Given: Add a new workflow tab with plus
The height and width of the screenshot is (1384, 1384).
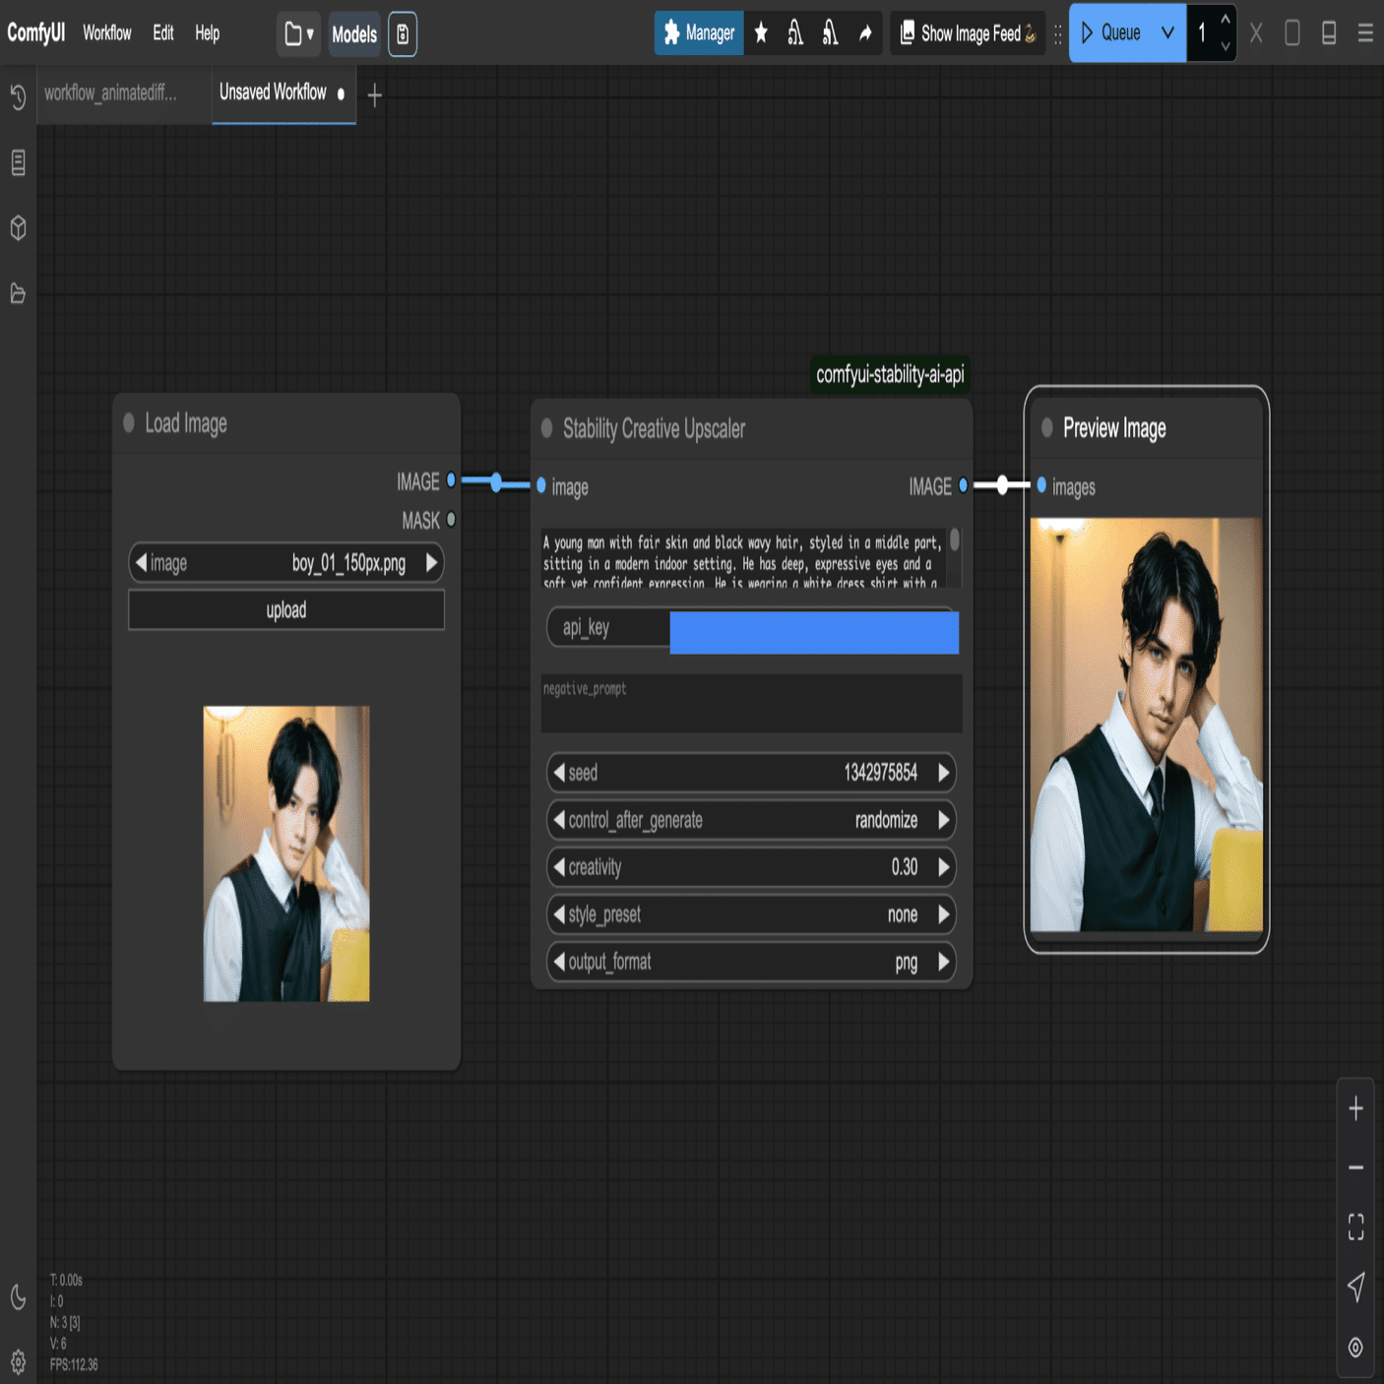Looking at the screenshot, I should coord(375,95).
